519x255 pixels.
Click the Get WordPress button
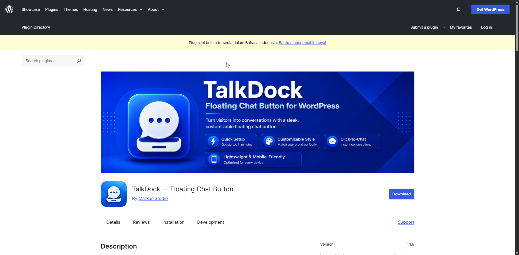click(x=490, y=9)
